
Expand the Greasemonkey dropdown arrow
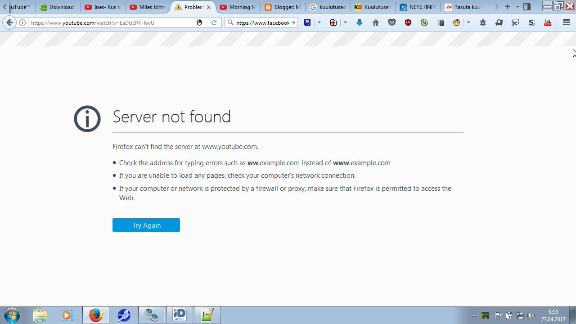coord(468,22)
